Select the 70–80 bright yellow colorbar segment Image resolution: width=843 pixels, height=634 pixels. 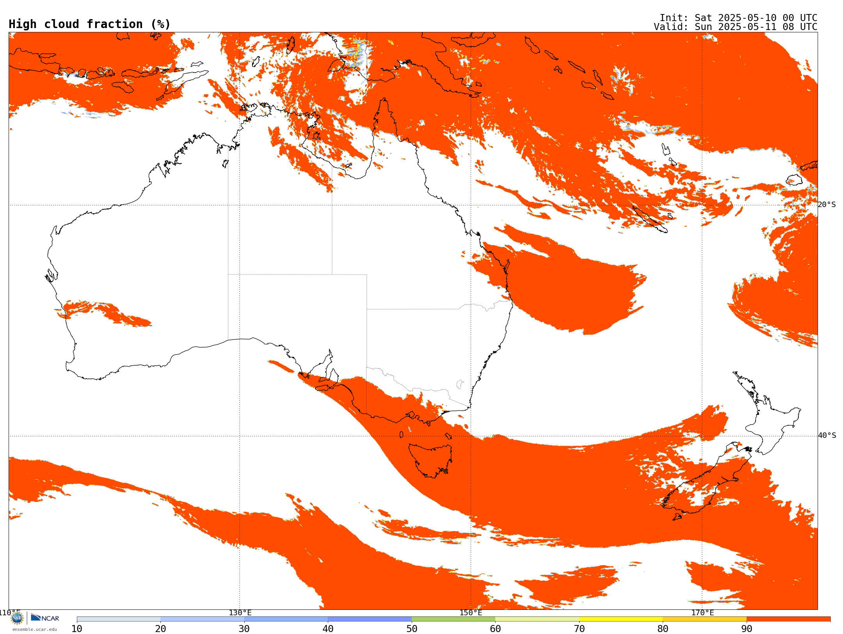click(621, 619)
